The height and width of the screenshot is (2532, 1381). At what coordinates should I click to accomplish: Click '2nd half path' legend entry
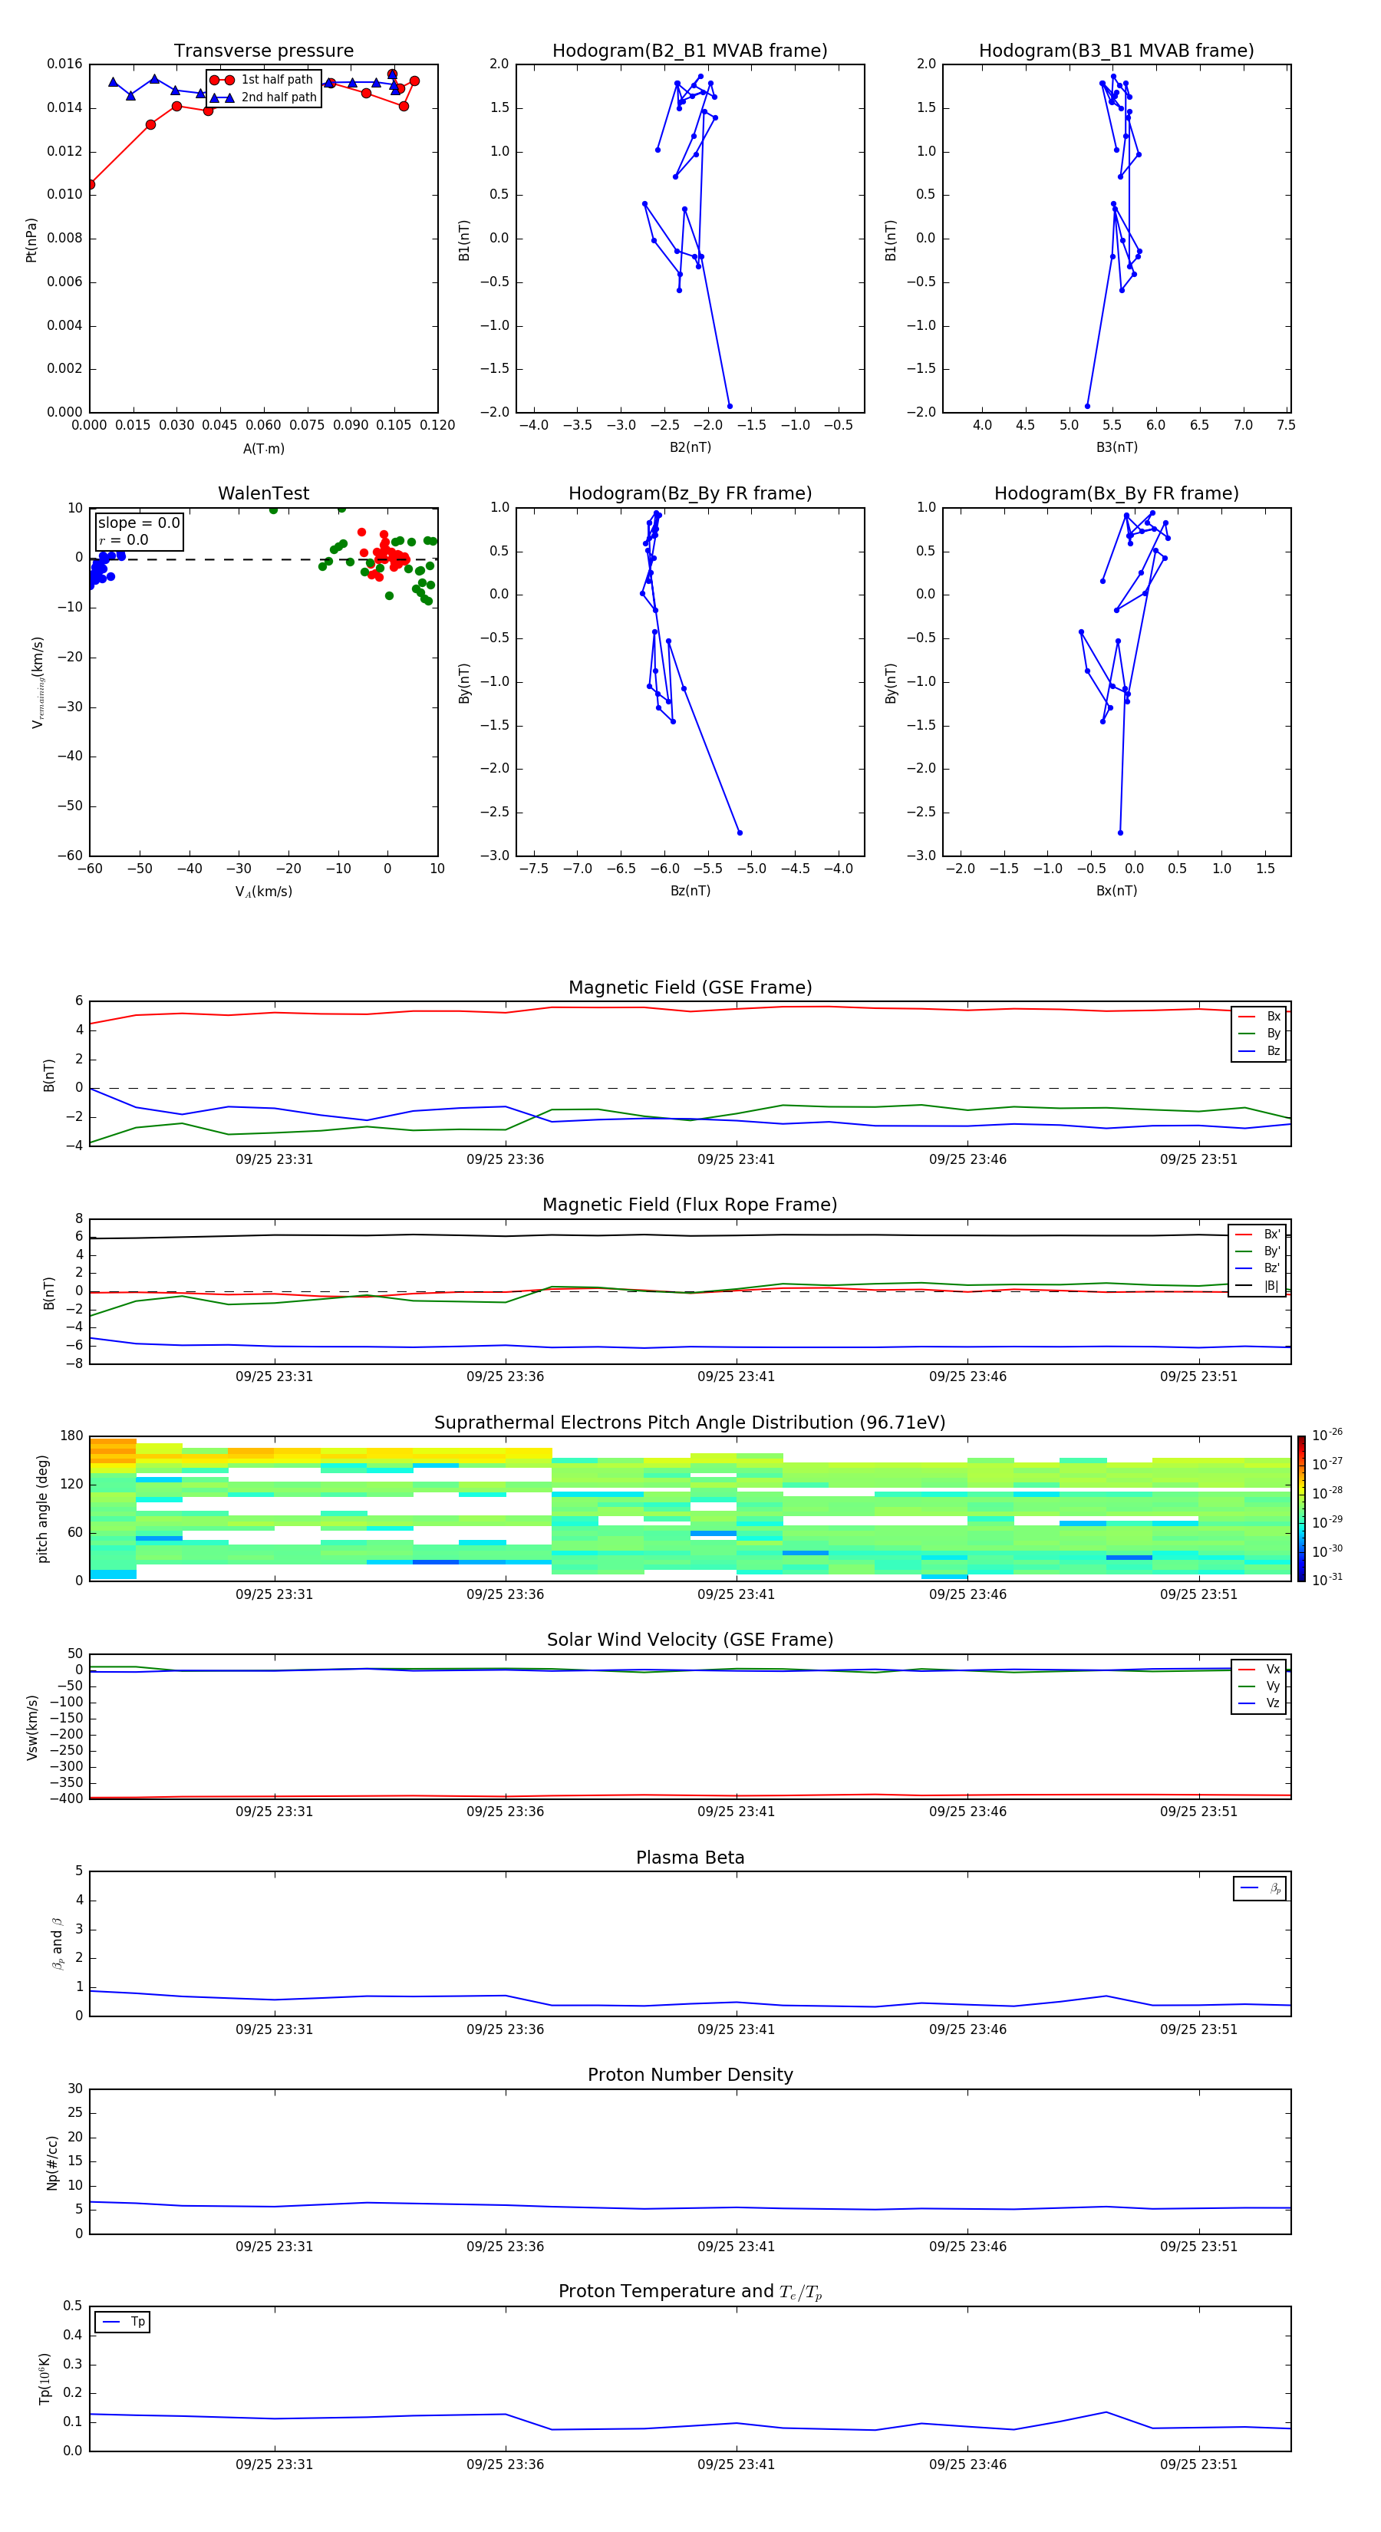coord(262,97)
